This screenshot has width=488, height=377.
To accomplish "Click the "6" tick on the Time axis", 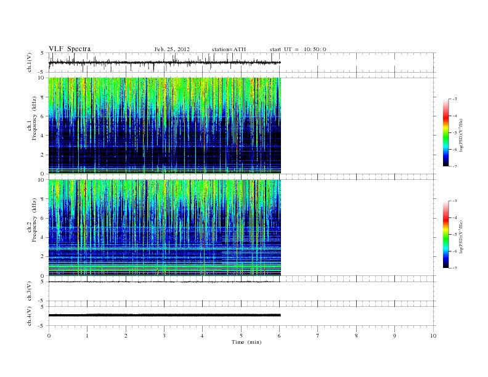I will coord(280,336).
